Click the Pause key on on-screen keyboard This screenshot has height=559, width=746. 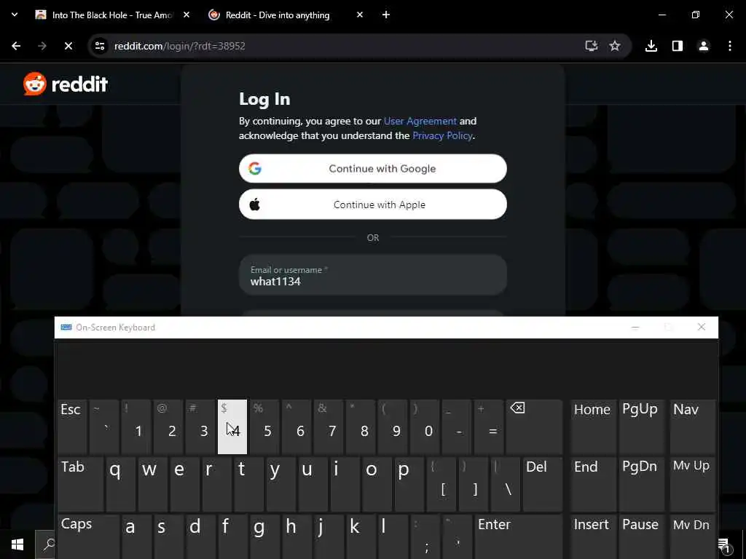coord(641,537)
